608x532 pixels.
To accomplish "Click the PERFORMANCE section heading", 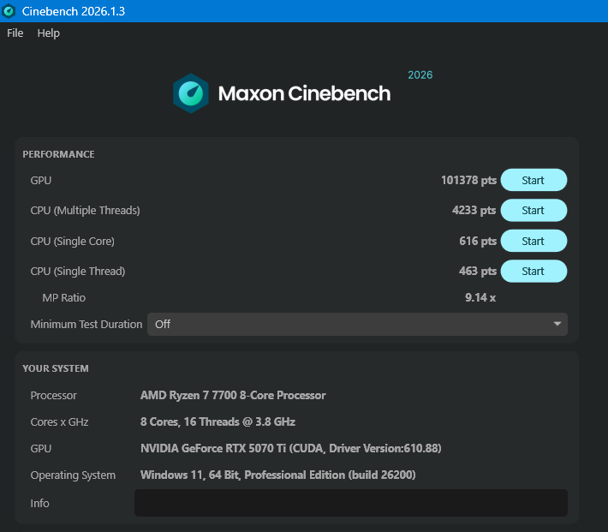I will [x=58, y=154].
